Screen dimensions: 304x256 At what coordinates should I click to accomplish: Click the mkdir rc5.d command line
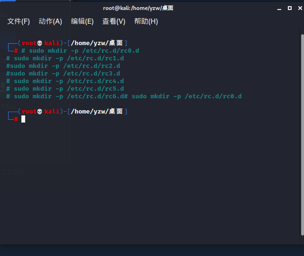coord(65,89)
